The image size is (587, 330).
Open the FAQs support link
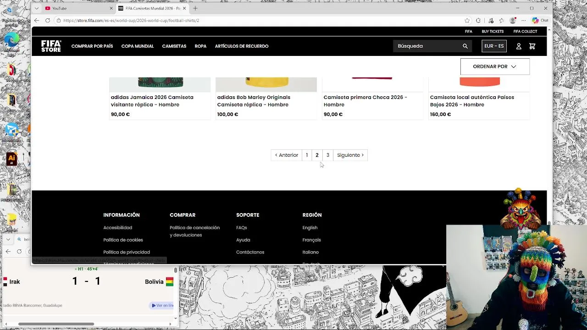click(x=242, y=228)
